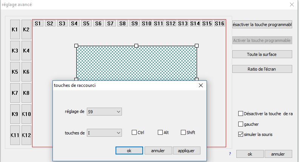Screen dimensions: 299x162
Task: Tick the Alt modifier checkbox
Action: coord(160,133)
